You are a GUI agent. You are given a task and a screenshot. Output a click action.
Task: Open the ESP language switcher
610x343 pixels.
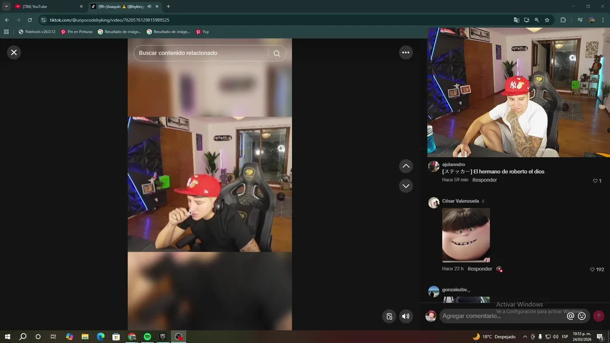point(565,337)
